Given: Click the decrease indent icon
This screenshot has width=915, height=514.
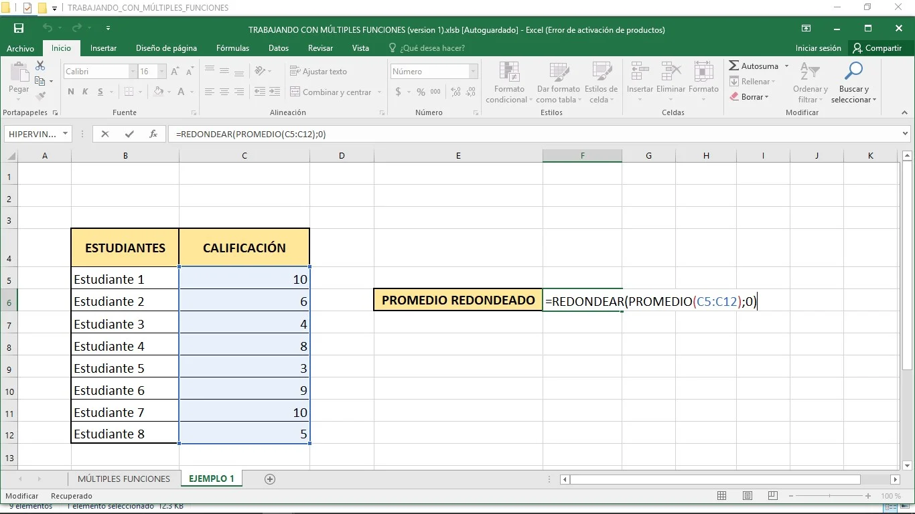Looking at the screenshot, I should coord(260,92).
